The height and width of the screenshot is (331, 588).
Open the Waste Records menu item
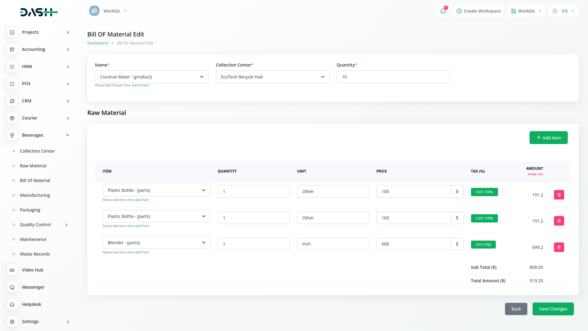[35, 254]
